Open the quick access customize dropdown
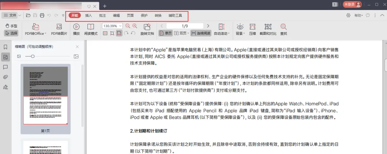This screenshot has height=154, width=387. click(x=63, y=15)
